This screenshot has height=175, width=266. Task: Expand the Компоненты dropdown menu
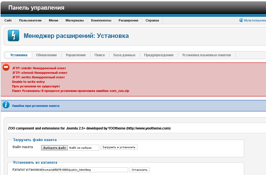(x=101, y=20)
